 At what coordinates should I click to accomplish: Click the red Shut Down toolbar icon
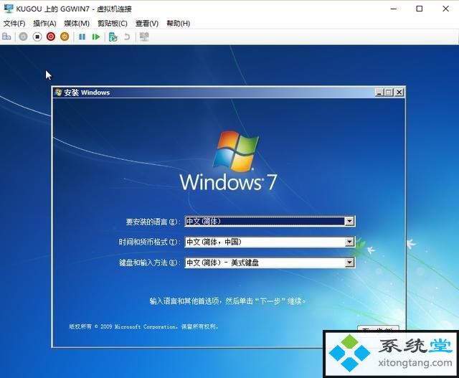coord(51,37)
